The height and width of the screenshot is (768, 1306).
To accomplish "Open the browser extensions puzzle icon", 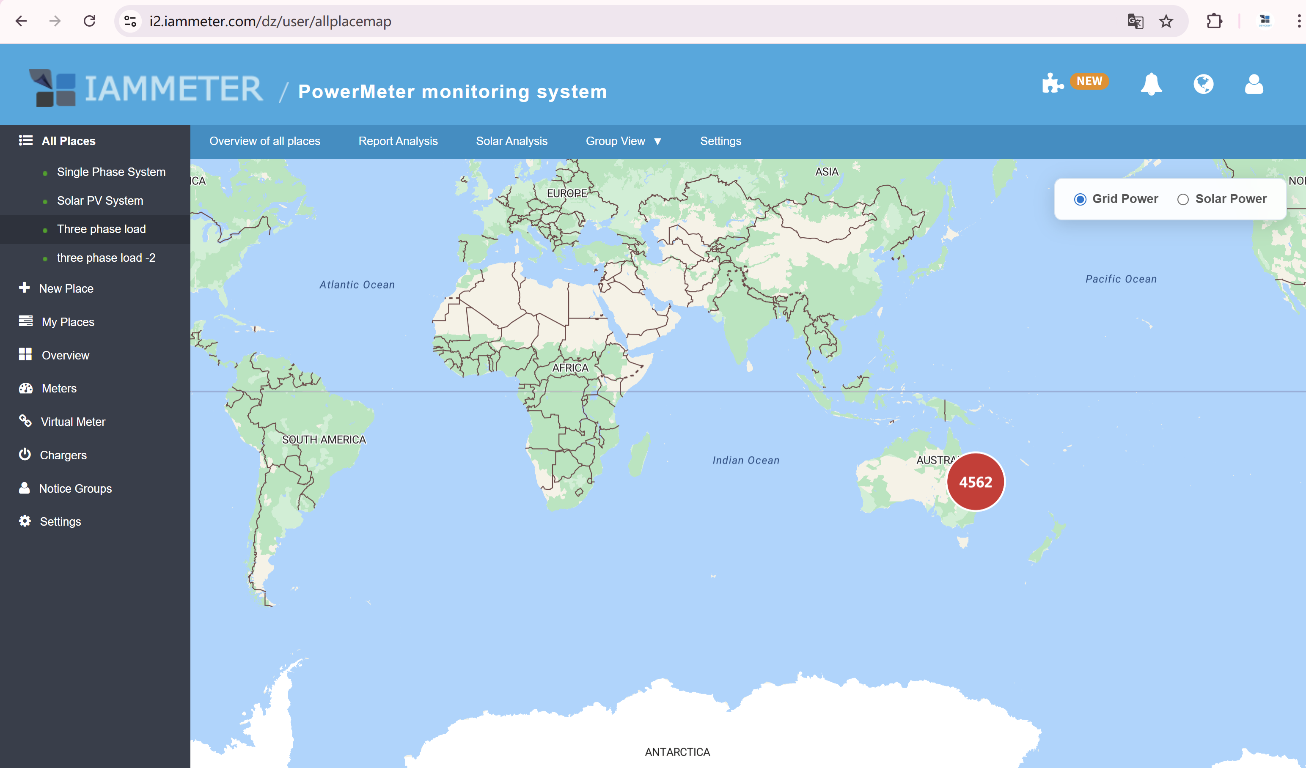I will [1214, 21].
